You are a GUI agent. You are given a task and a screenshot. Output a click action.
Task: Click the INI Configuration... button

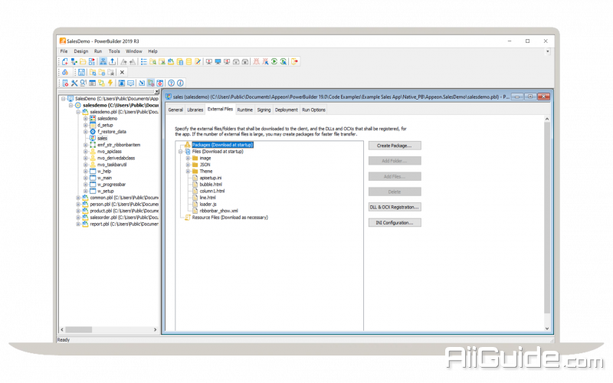click(395, 223)
